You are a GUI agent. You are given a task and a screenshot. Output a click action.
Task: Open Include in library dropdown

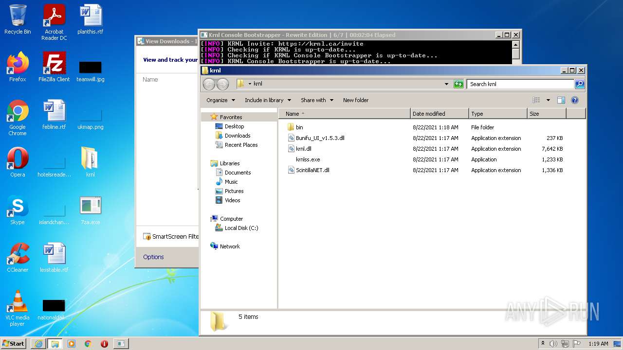[268, 100]
